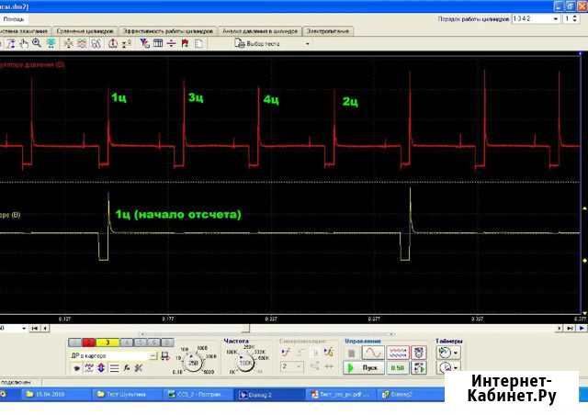Jump to the end of the recording
Viewport: 588px width, 415px height.
tap(571, 328)
